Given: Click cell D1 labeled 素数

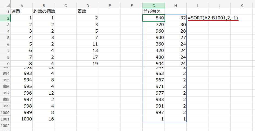Looking at the screenshot, I should click(88, 12).
